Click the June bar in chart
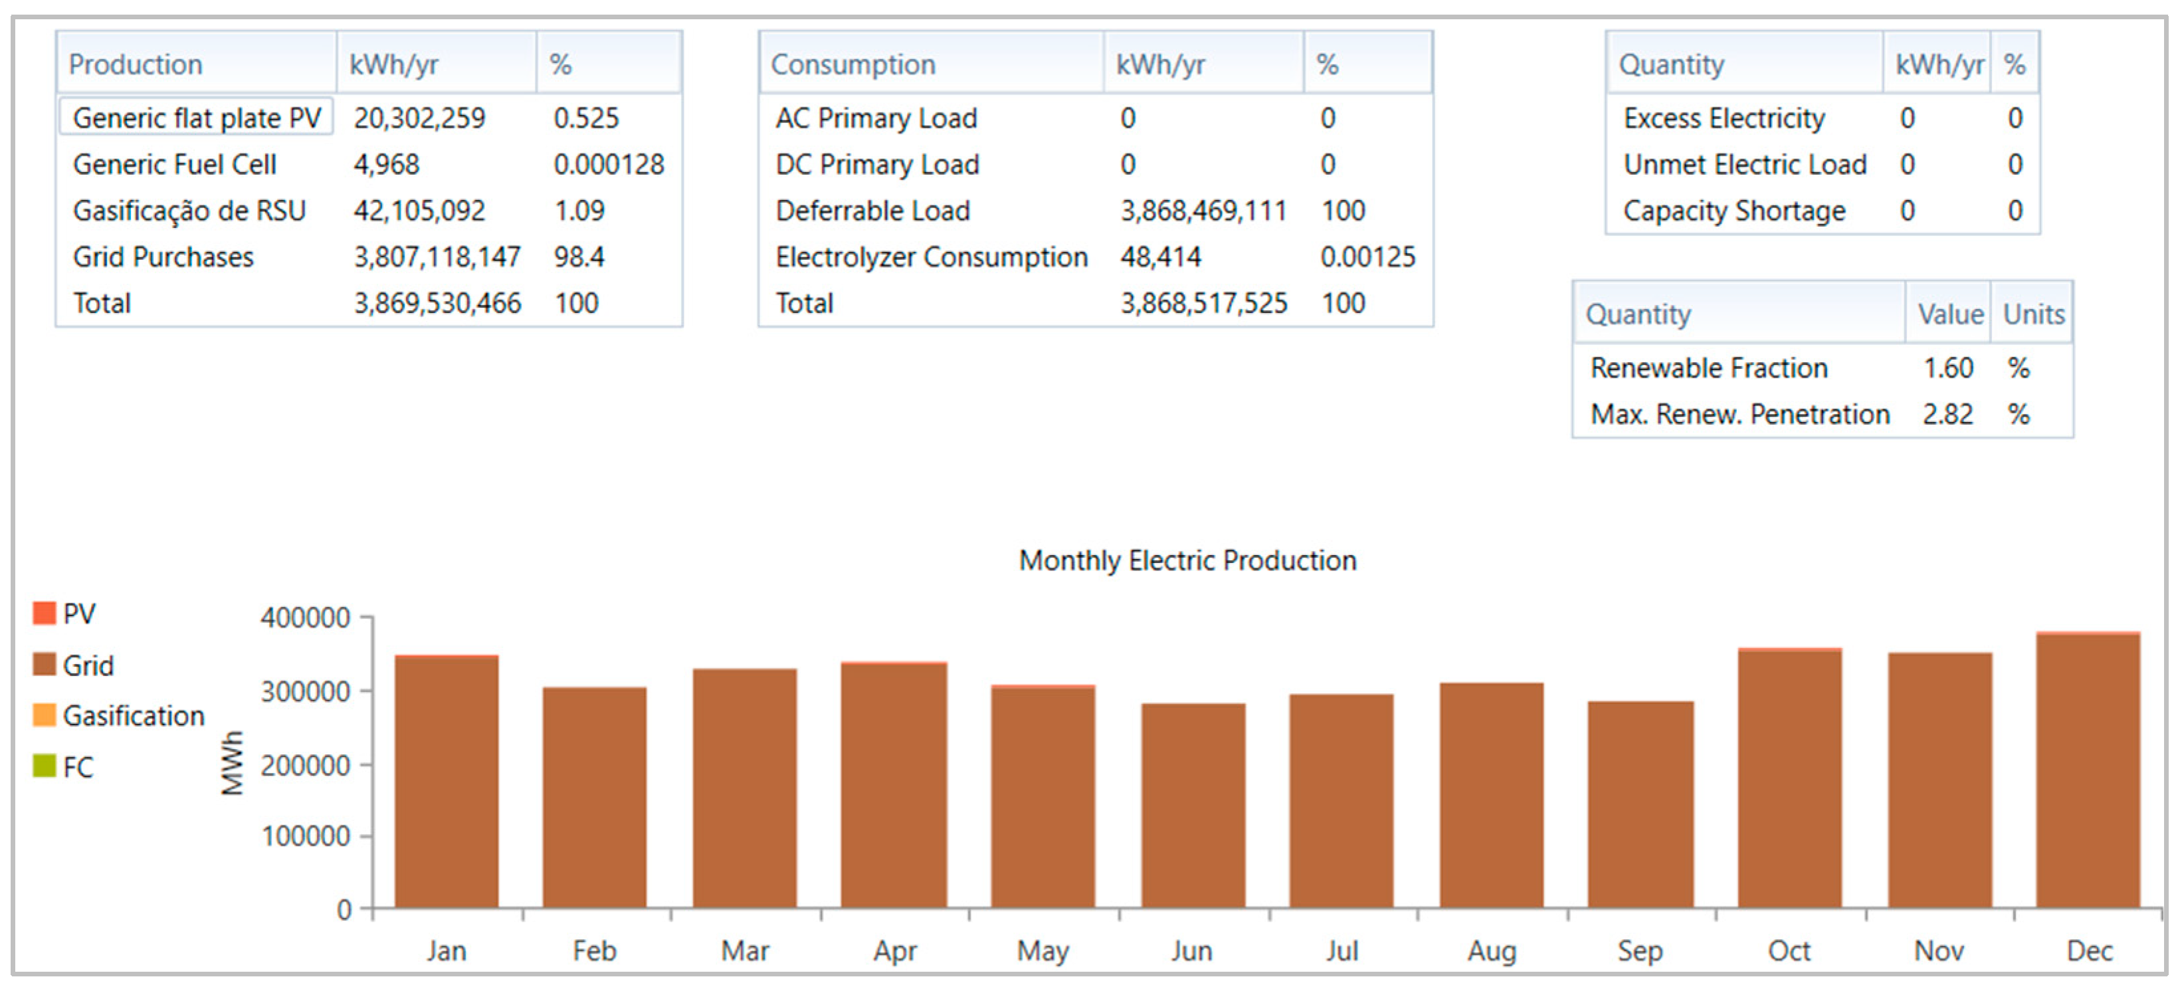Image resolution: width=2180 pixels, height=991 pixels. 1193,804
